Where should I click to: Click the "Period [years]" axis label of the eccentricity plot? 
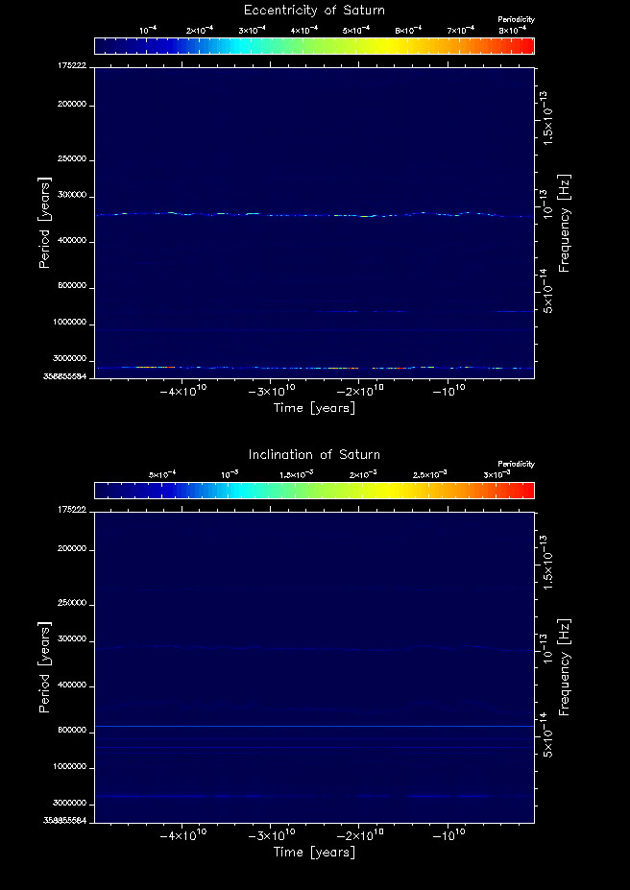[44, 222]
